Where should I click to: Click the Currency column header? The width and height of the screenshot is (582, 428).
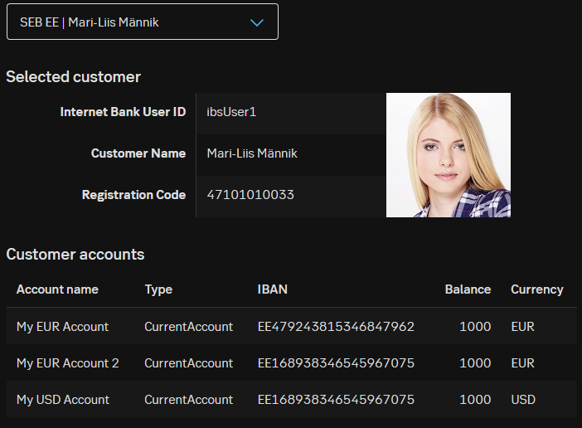536,289
